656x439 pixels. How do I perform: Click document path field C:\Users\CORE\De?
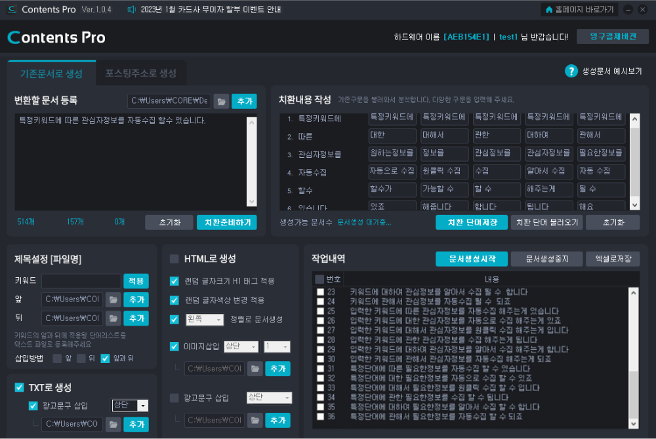coord(169,101)
